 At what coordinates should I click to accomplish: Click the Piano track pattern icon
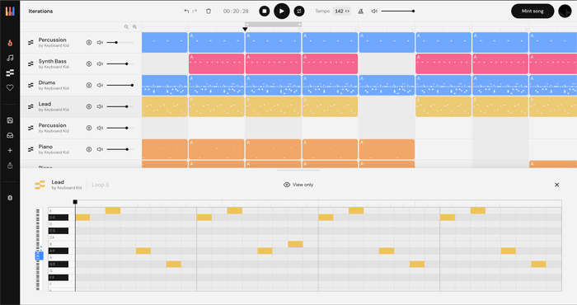tap(30, 149)
